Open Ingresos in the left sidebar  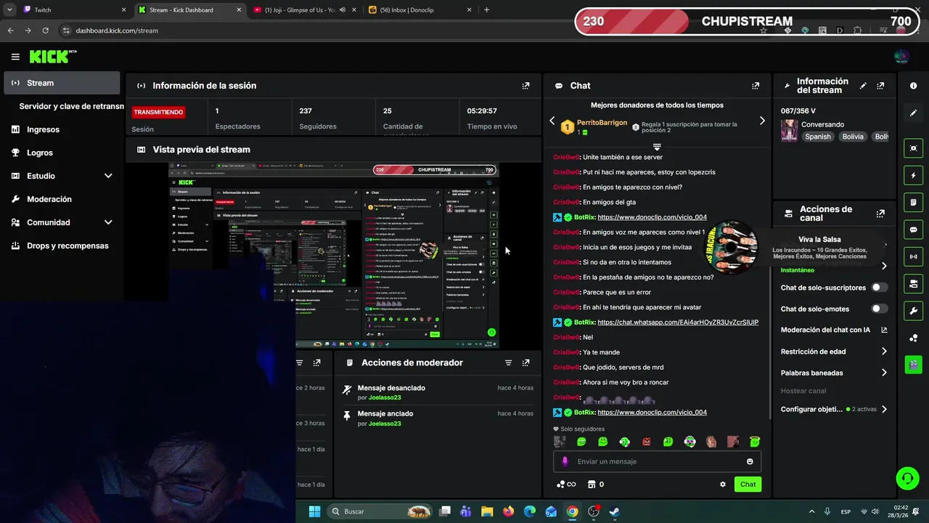point(62,129)
